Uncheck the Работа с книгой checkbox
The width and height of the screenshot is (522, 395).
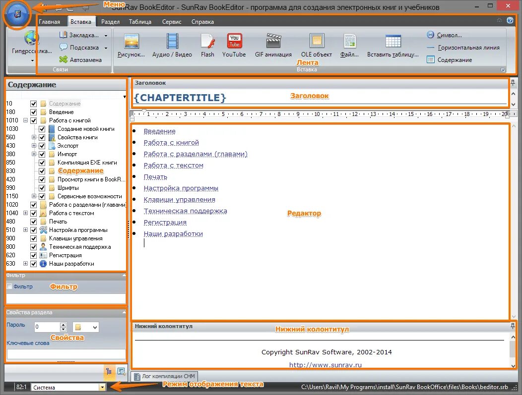pyautogui.click(x=33, y=120)
